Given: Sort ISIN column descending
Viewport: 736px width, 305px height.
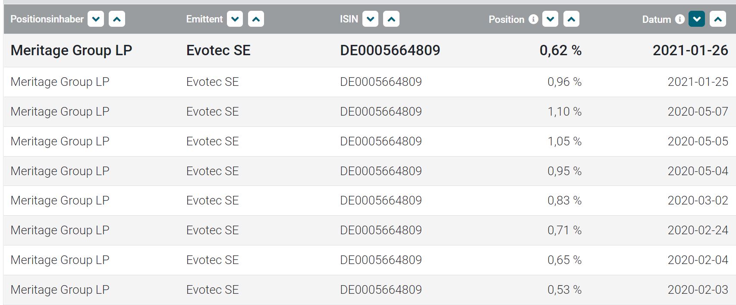Looking at the screenshot, I should 370,19.
